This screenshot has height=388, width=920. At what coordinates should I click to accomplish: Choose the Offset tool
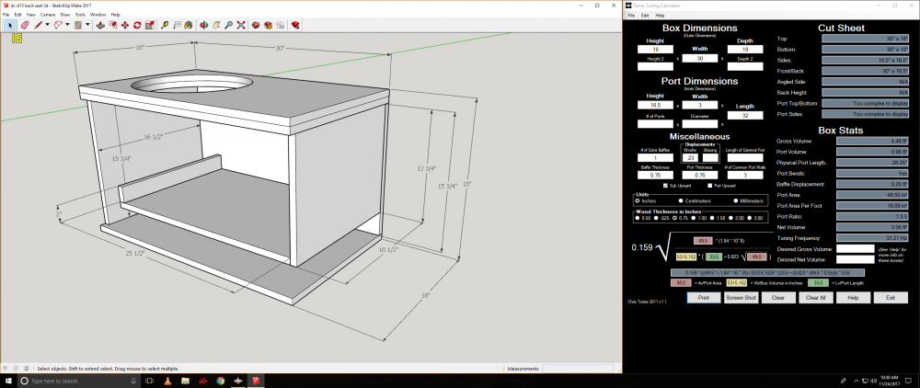pos(112,25)
